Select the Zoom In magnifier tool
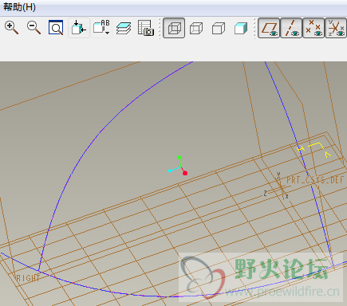 pos(12,28)
